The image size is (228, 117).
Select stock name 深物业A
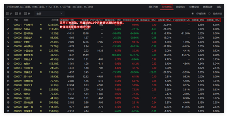[28, 59]
